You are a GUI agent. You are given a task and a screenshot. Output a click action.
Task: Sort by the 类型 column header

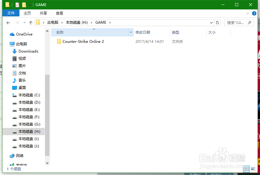tap(188, 32)
